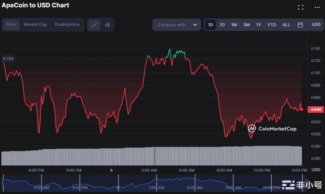Screen dimensions: 325x194
Task: Switch to candlestick chart icon
Action: tap(107, 25)
